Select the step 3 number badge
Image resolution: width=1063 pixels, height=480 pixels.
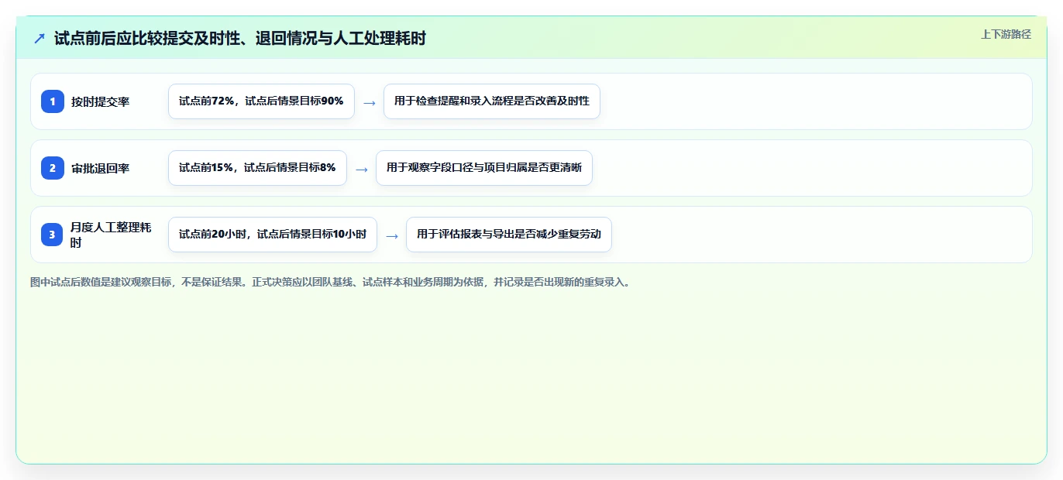point(53,235)
